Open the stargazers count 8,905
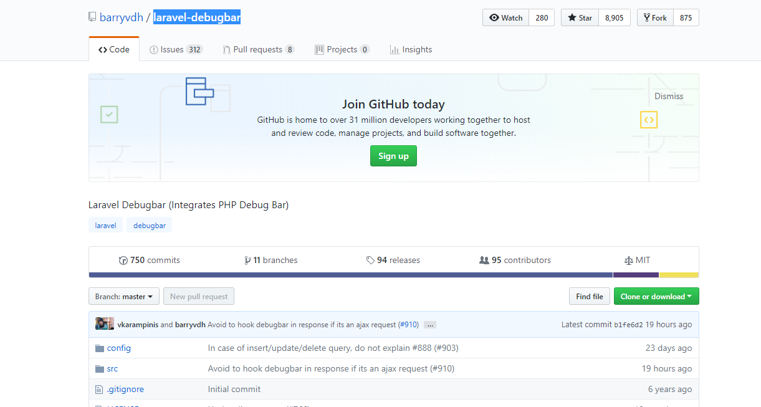 coord(615,18)
